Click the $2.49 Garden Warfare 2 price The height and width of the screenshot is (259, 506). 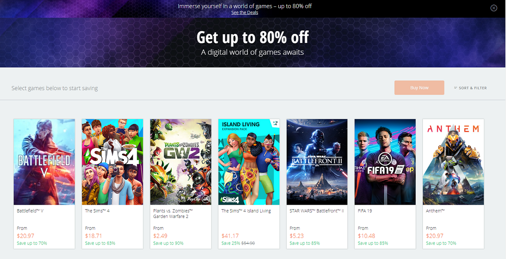point(161,236)
